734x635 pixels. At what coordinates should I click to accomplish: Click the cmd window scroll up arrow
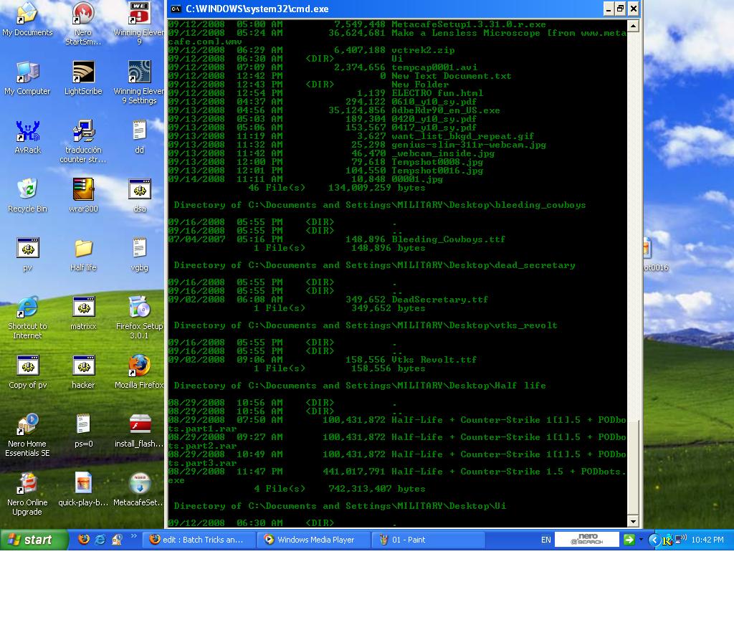[633, 26]
